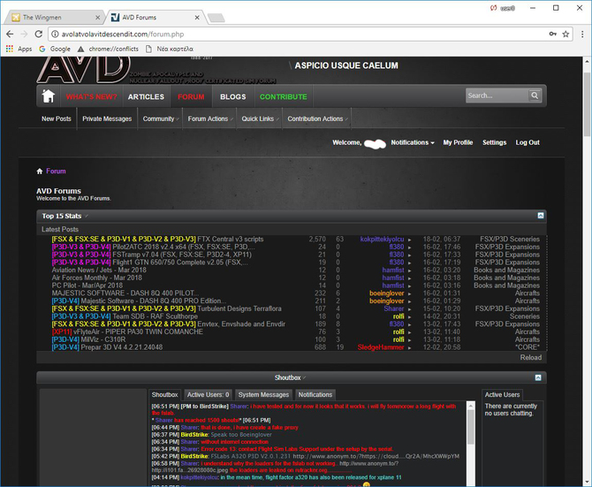Open the chrome://conflicts bookmark
The image size is (592, 487).
pyautogui.click(x=108, y=49)
